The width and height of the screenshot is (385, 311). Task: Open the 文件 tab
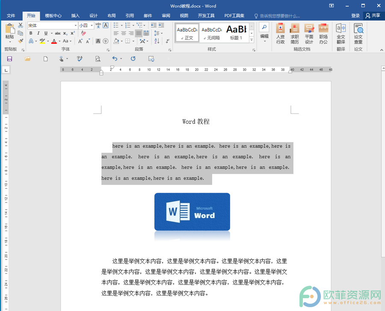[x=11, y=16]
